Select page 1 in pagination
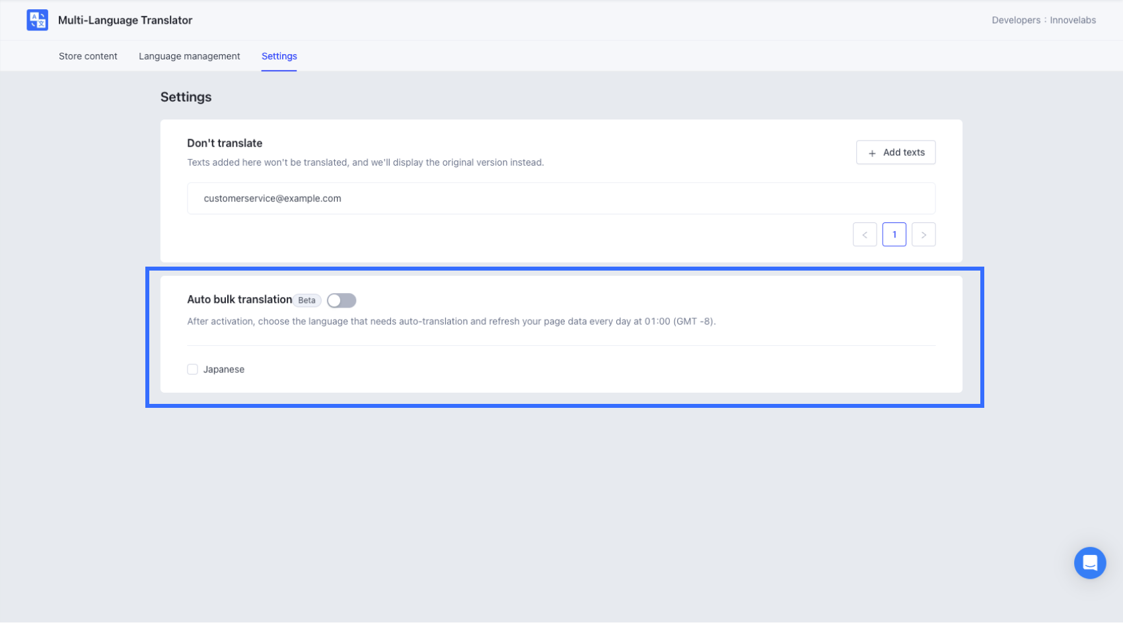 pos(894,235)
